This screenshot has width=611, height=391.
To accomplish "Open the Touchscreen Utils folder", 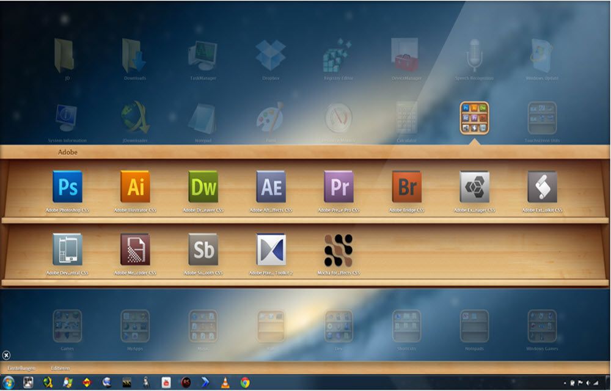I will click(x=542, y=118).
